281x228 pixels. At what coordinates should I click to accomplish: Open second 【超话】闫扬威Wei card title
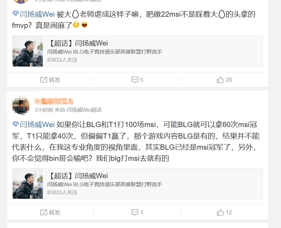coord(78,176)
